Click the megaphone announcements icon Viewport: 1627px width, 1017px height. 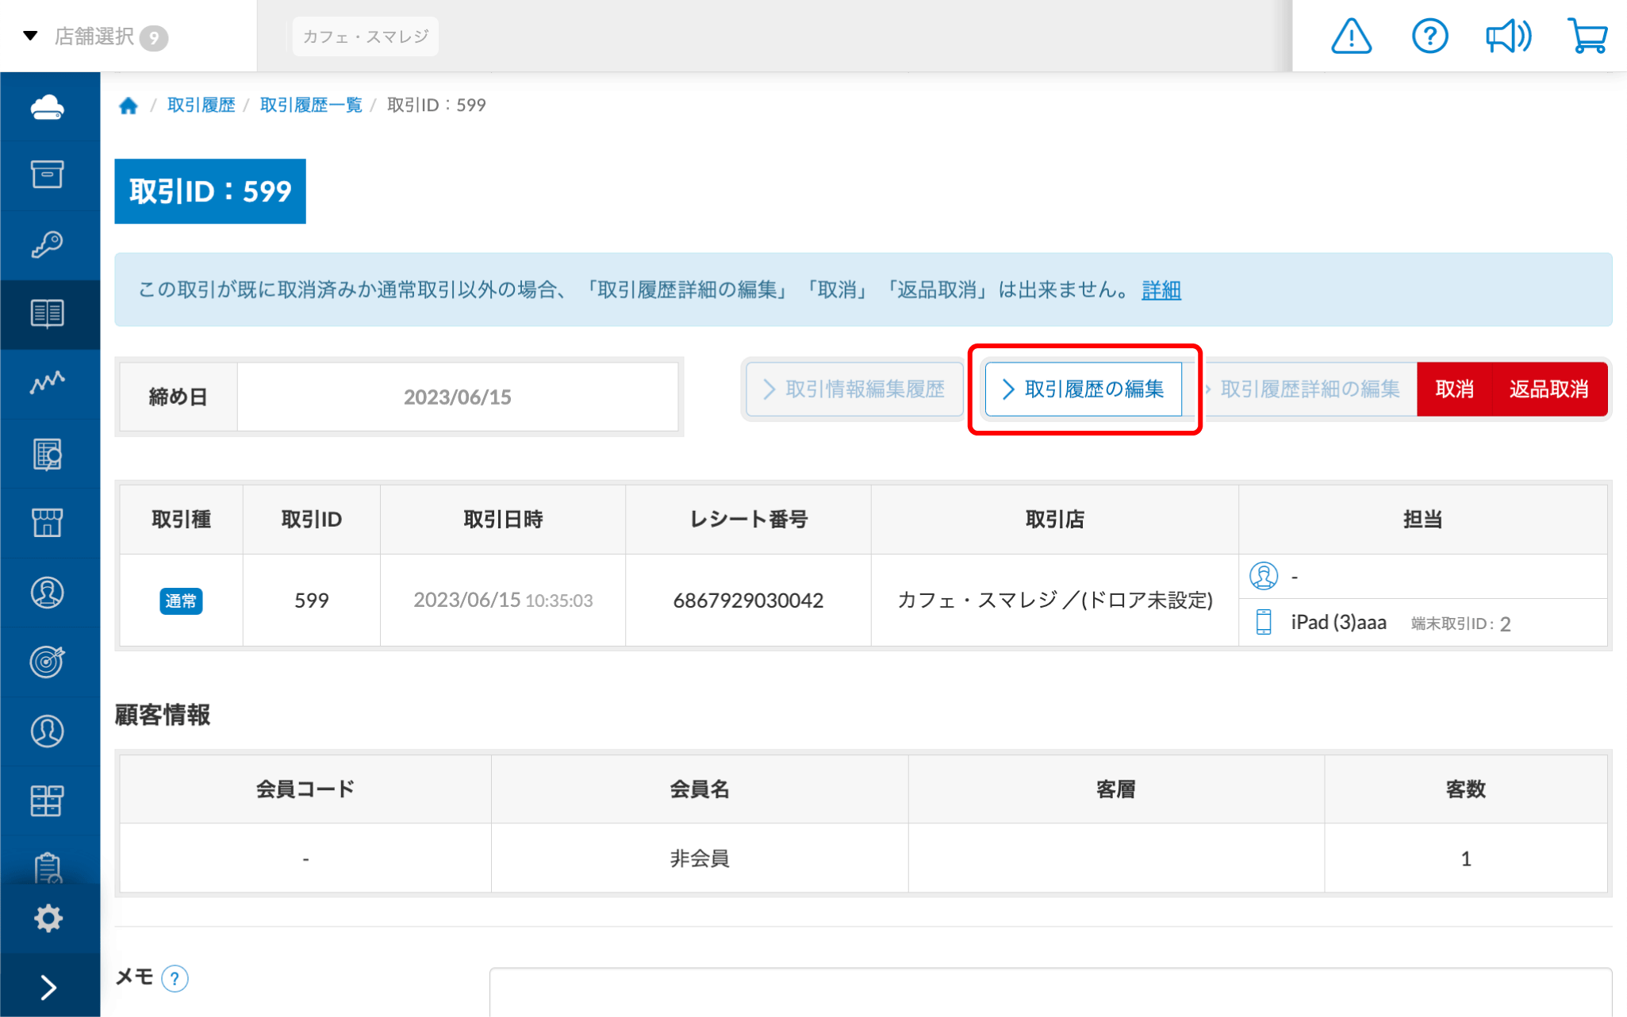(x=1507, y=36)
